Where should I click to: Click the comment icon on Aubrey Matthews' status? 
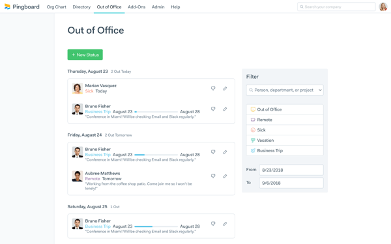click(x=213, y=176)
